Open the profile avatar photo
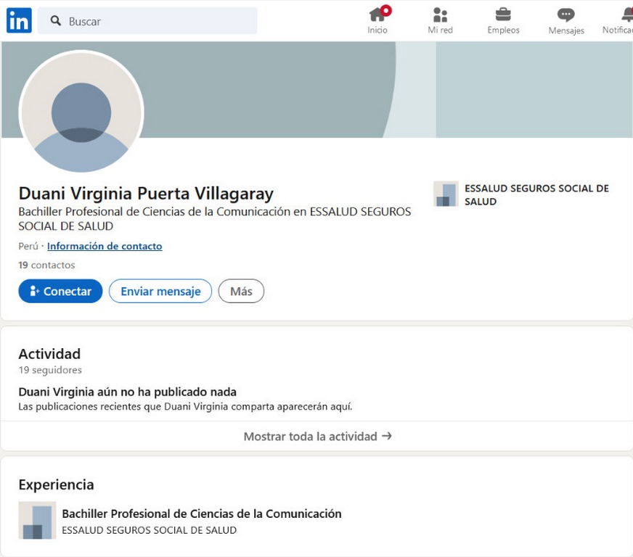Viewport: 633px width, 557px height. coord(81,113)
